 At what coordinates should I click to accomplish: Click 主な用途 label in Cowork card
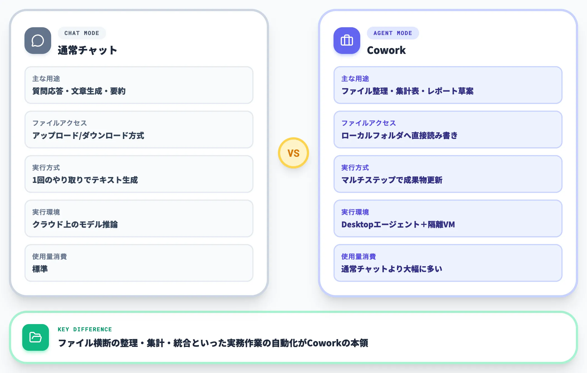point(355,79)
